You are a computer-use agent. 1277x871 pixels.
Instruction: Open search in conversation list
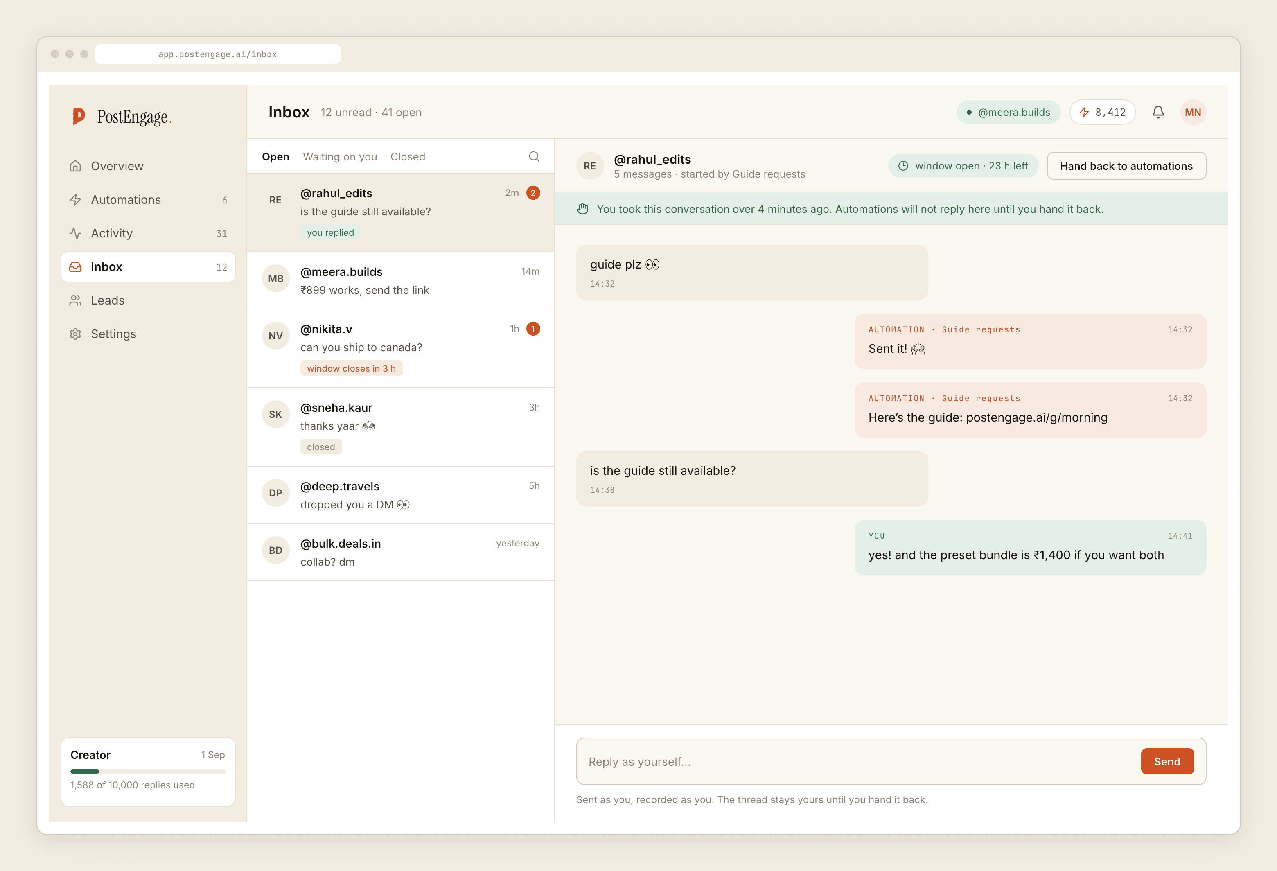[534, 157]
